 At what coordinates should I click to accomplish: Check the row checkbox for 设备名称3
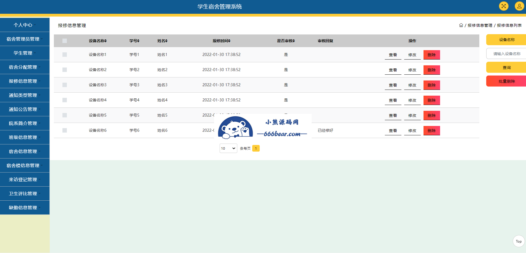[x=65, y=85]
